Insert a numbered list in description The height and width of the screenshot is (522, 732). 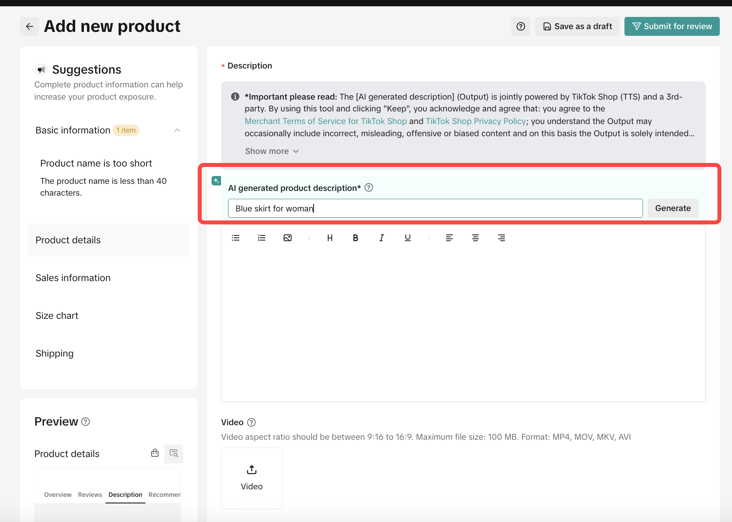tap(262, 238)
